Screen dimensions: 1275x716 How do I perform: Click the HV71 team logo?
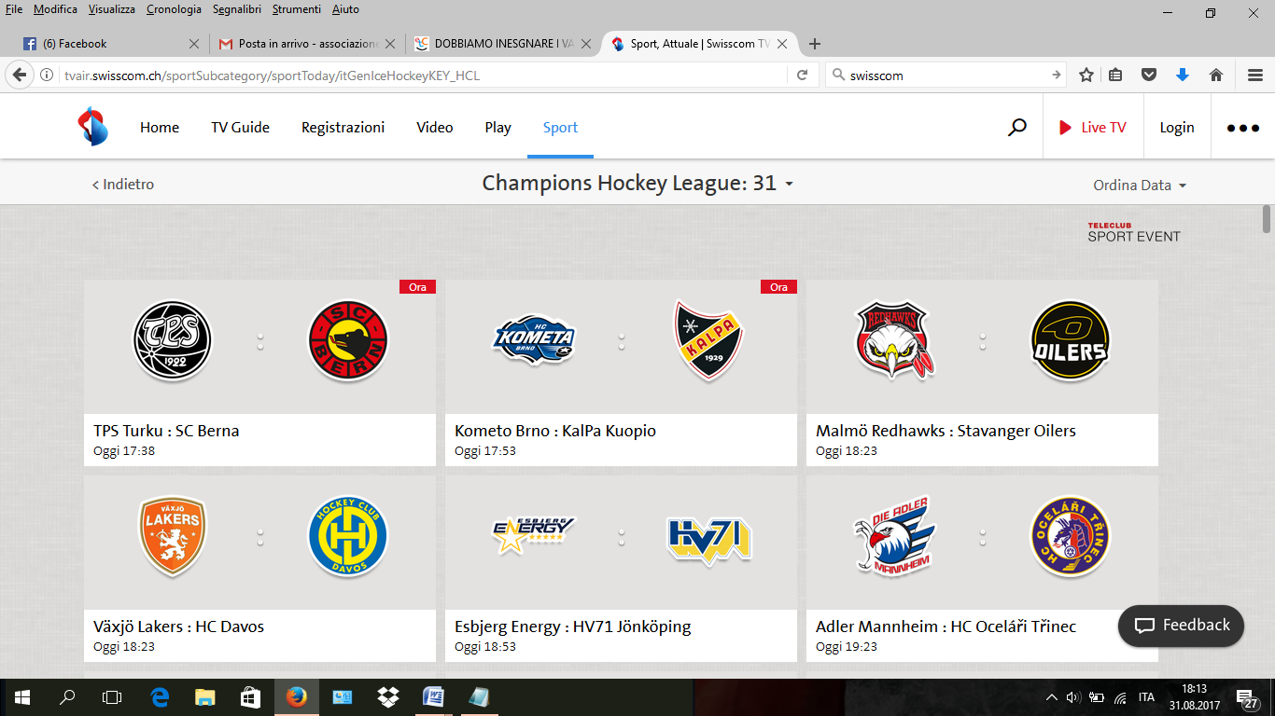(709, 539)
